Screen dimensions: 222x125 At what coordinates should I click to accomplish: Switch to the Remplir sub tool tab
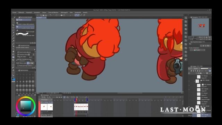point(24,20)
